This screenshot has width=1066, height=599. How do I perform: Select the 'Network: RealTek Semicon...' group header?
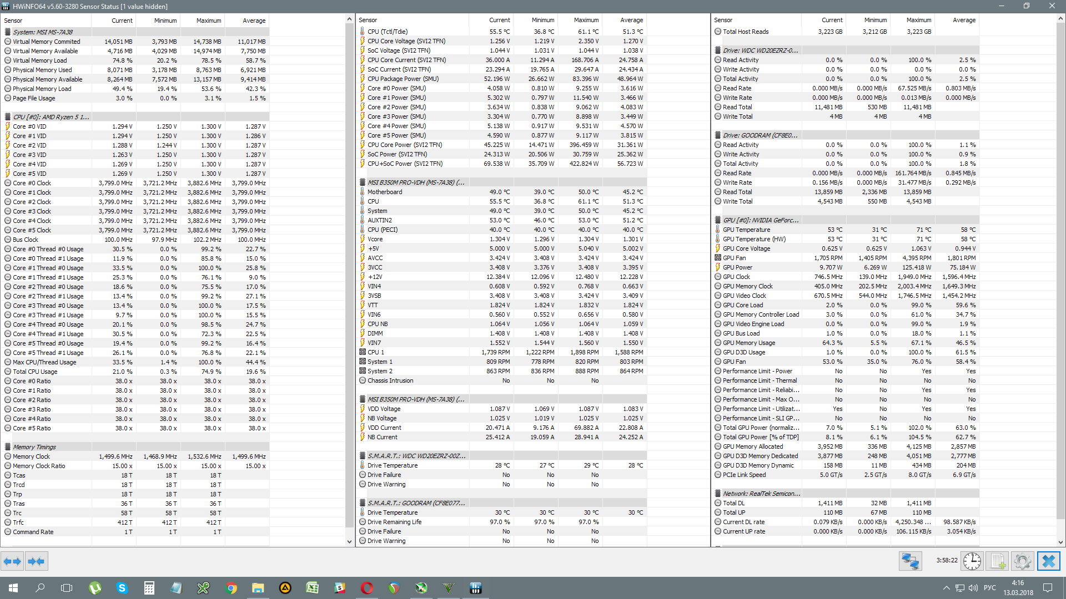pyautogui.click(x=847, y=494)
